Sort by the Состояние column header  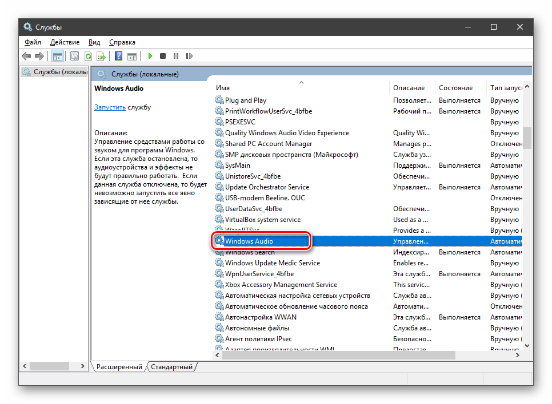(455, 88)
